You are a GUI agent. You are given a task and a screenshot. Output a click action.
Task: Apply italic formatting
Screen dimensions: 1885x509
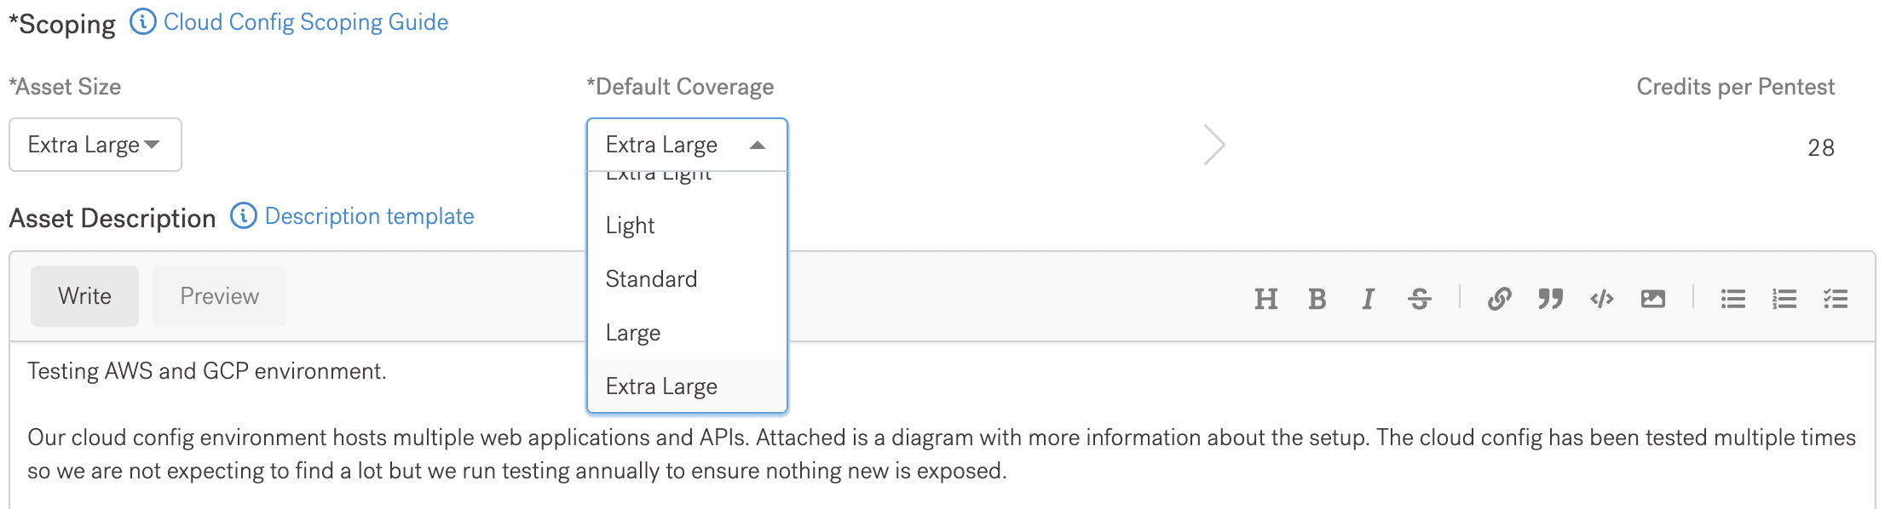pos(1368,299)
